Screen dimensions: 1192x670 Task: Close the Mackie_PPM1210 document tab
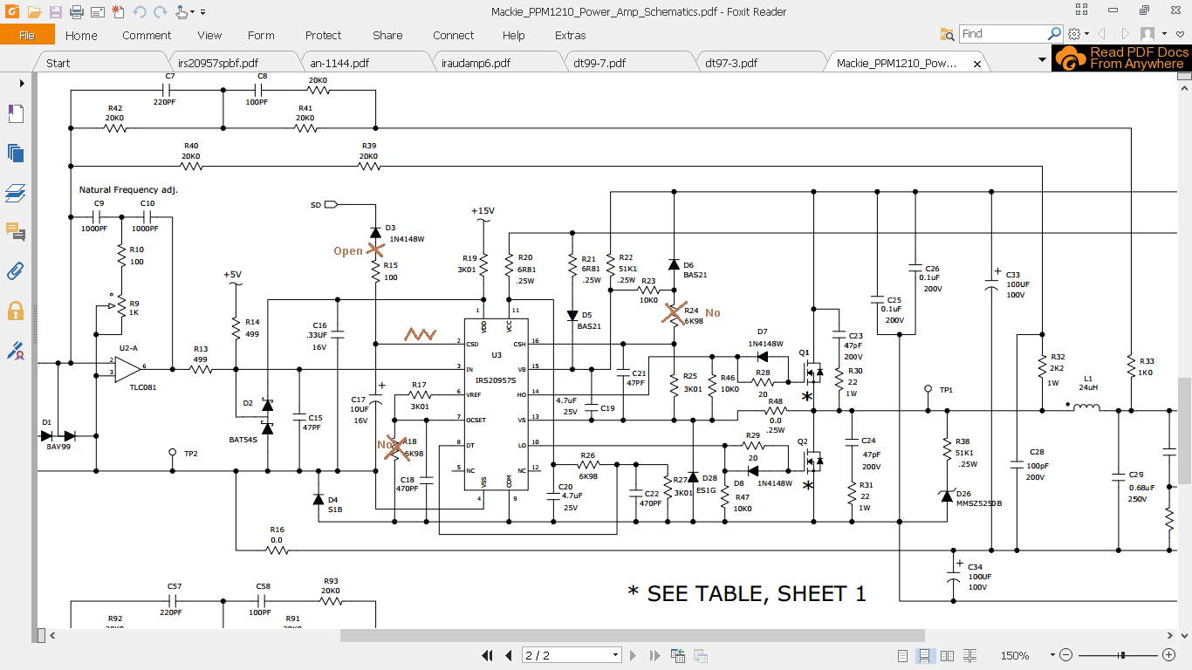(977, 64)
